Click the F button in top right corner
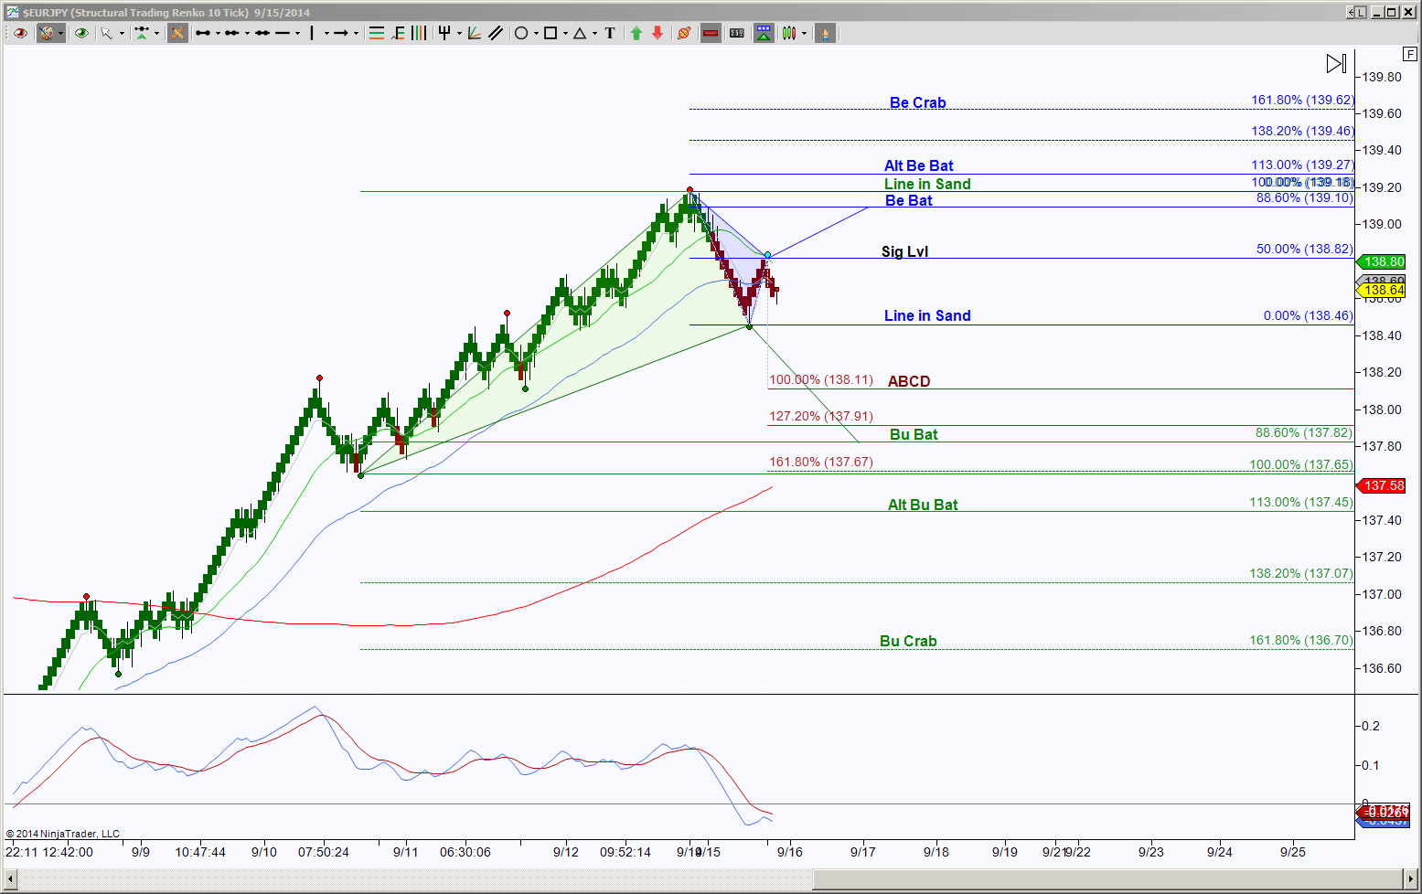Screen dimensions: 1422x894 tap(1409, 54)
